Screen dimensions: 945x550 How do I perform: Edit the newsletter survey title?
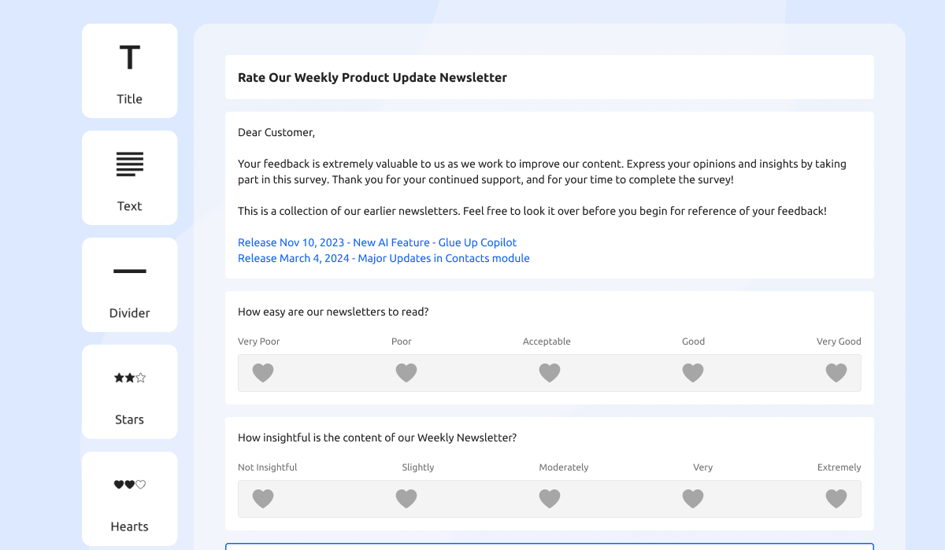click(x=372, y=77)
